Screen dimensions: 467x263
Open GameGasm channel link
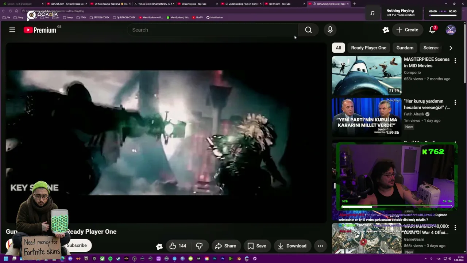(x=414, y=239)
